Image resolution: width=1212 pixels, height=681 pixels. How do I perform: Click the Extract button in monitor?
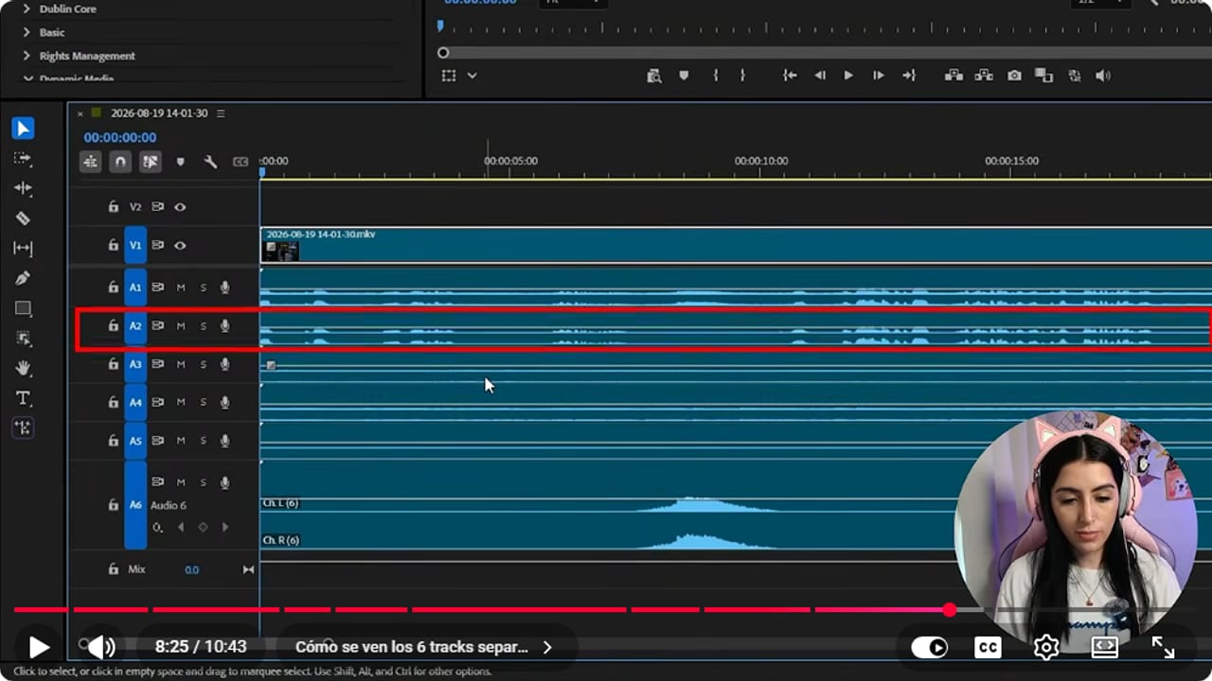tap(984, 76)
